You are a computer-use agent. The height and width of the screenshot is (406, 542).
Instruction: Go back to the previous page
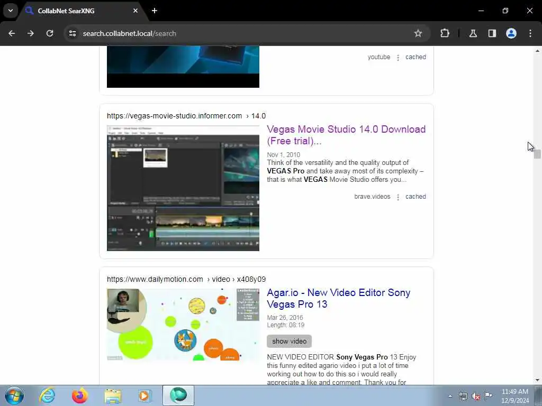(x=12, y=33)
